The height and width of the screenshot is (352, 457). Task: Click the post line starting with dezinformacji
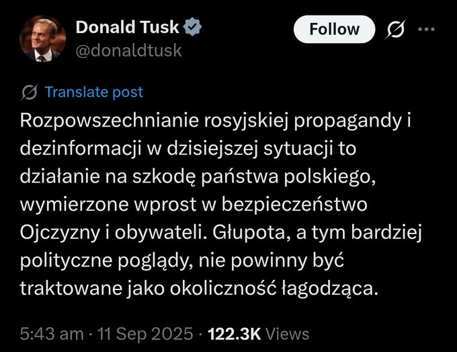[188, 148]
